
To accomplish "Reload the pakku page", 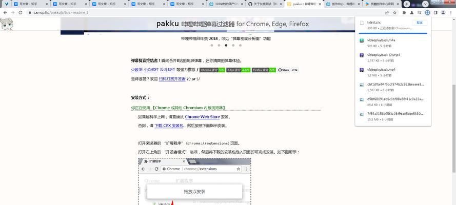I will click(21, 12).
